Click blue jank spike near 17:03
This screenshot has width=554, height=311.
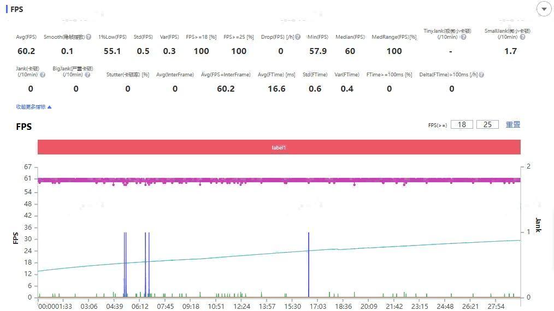point(309,262)
